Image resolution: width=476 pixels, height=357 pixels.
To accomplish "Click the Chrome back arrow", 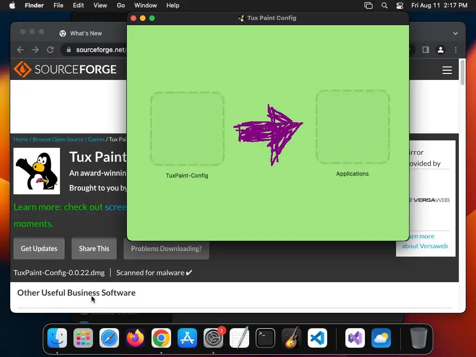I will point(20,50).
